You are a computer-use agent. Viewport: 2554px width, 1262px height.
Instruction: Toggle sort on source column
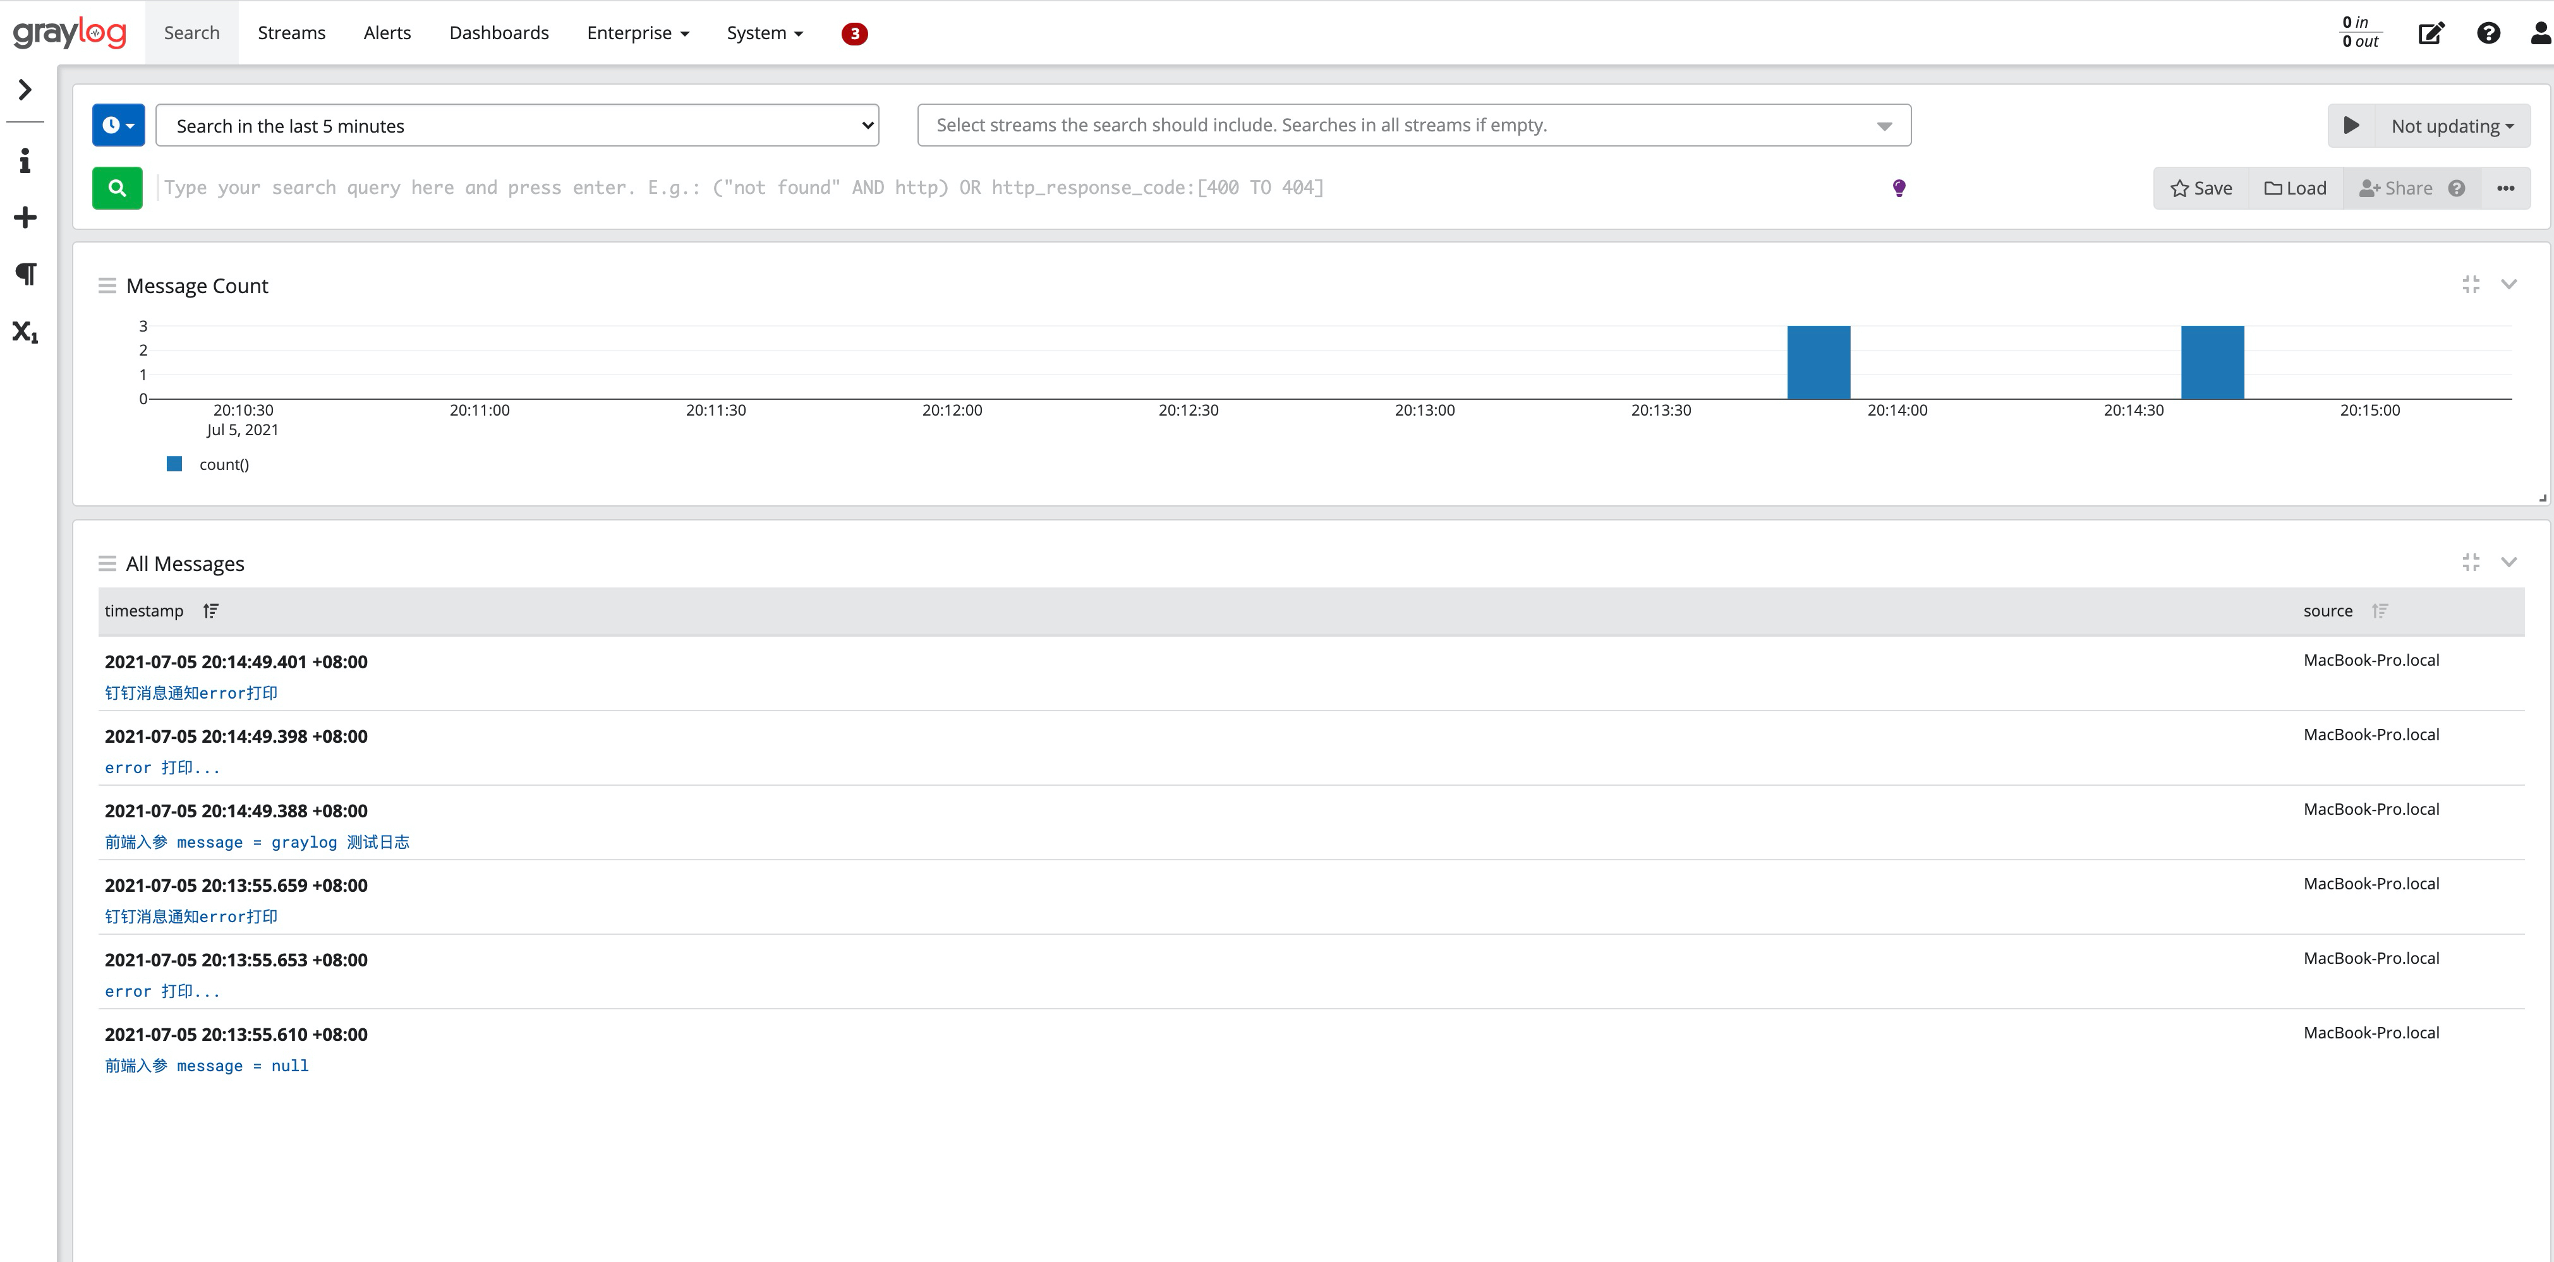coord(2380,611)
